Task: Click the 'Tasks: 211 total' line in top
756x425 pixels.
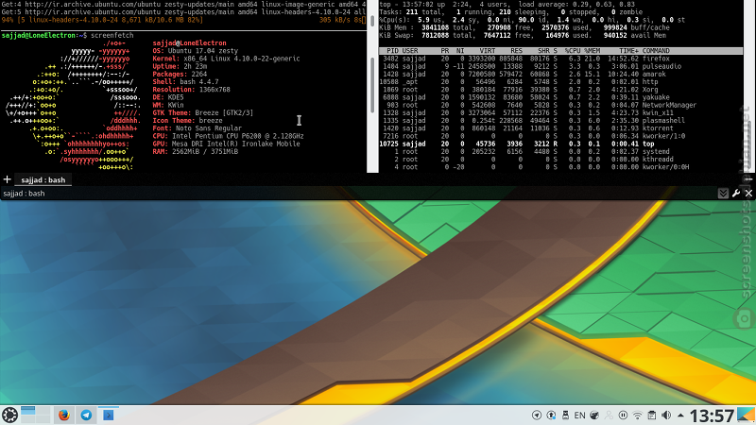Action: 510,12
